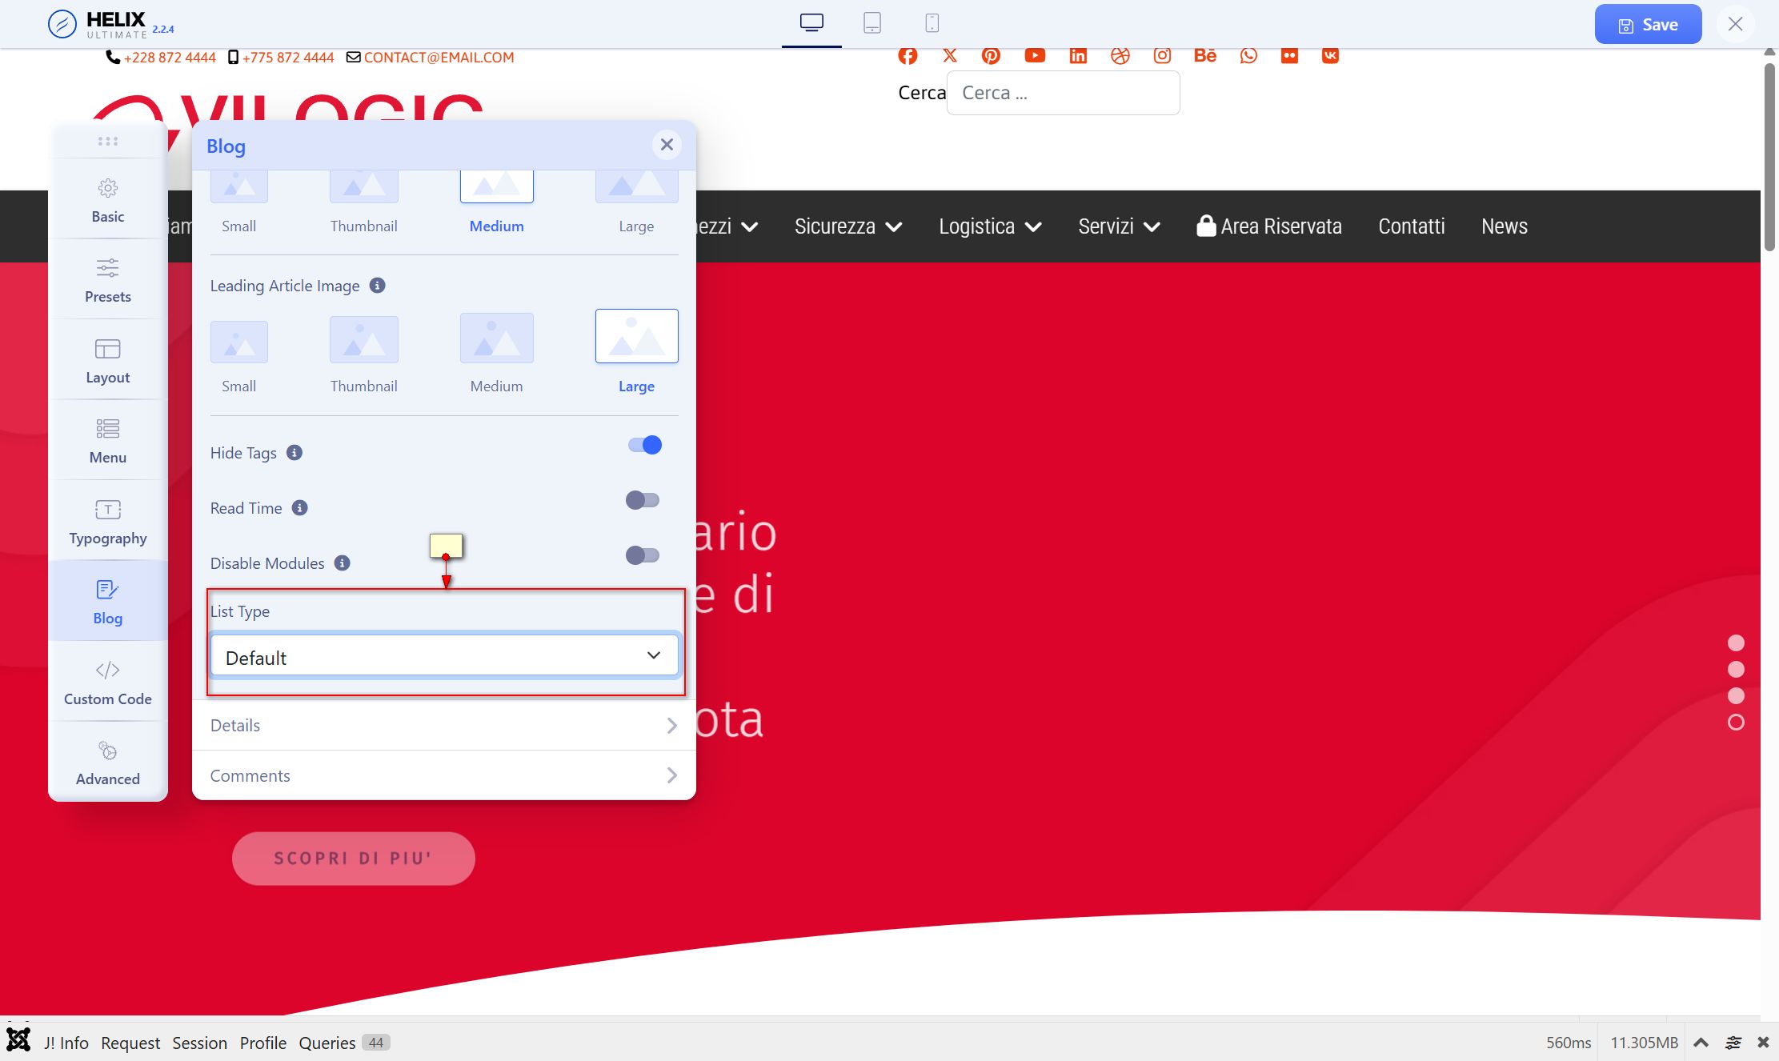Open the Basic settings gear icon
Viewport: 1779px width, 1061px height.
click(x=108, y=189)
